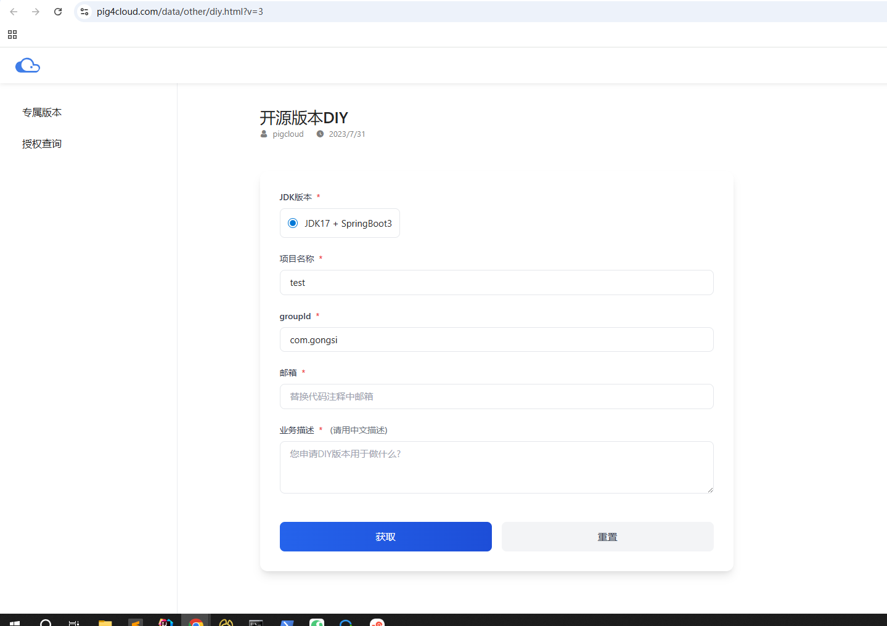Click the textarea resize handle corner

(710, 490)
